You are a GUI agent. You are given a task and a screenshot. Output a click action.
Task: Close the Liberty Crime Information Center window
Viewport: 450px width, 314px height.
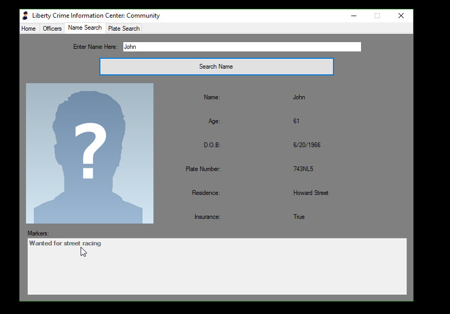click(401, 16)
